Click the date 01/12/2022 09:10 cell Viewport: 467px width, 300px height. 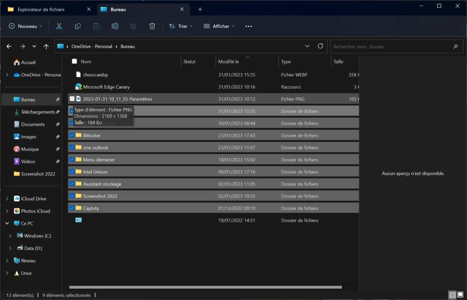237,208
